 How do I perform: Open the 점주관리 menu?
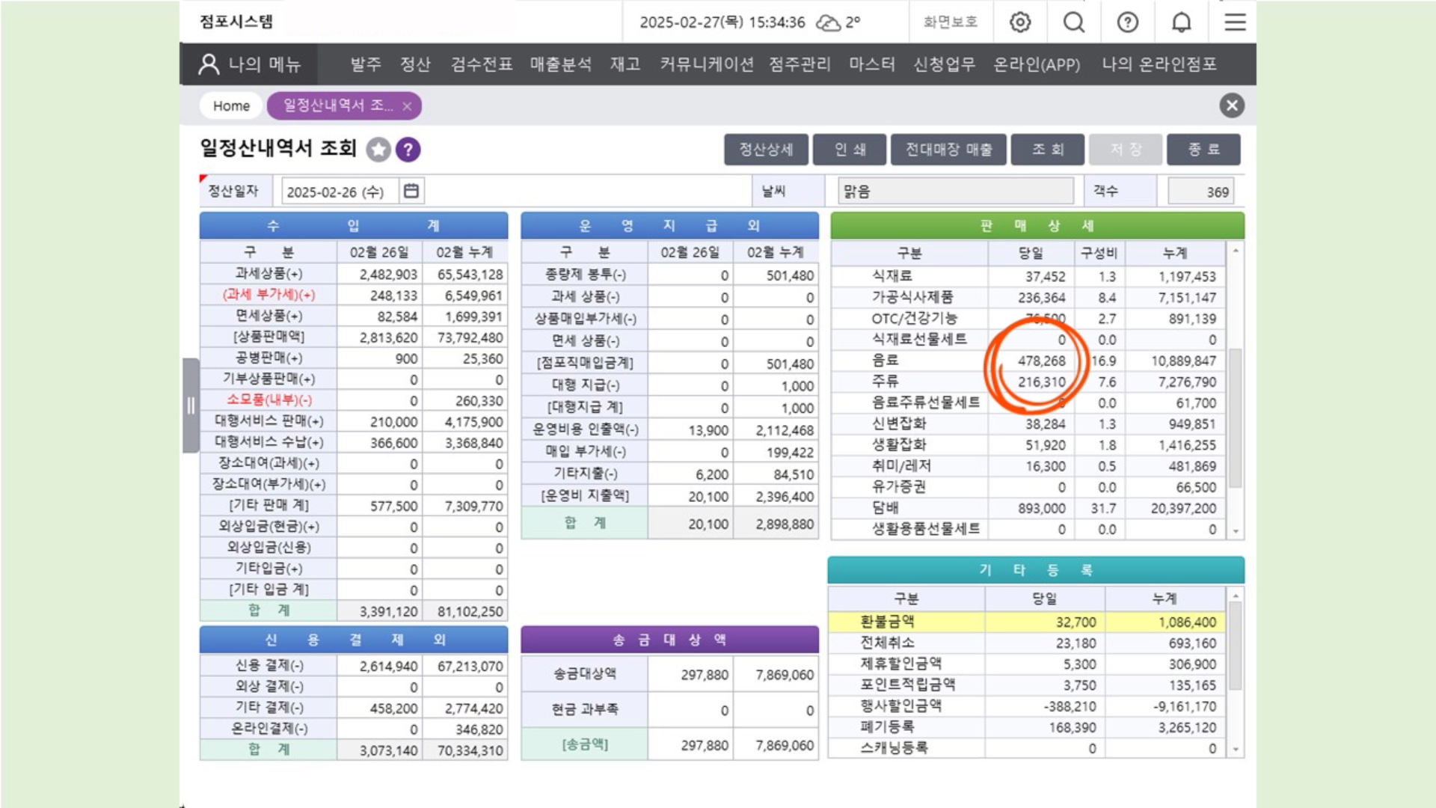point(800,64)
